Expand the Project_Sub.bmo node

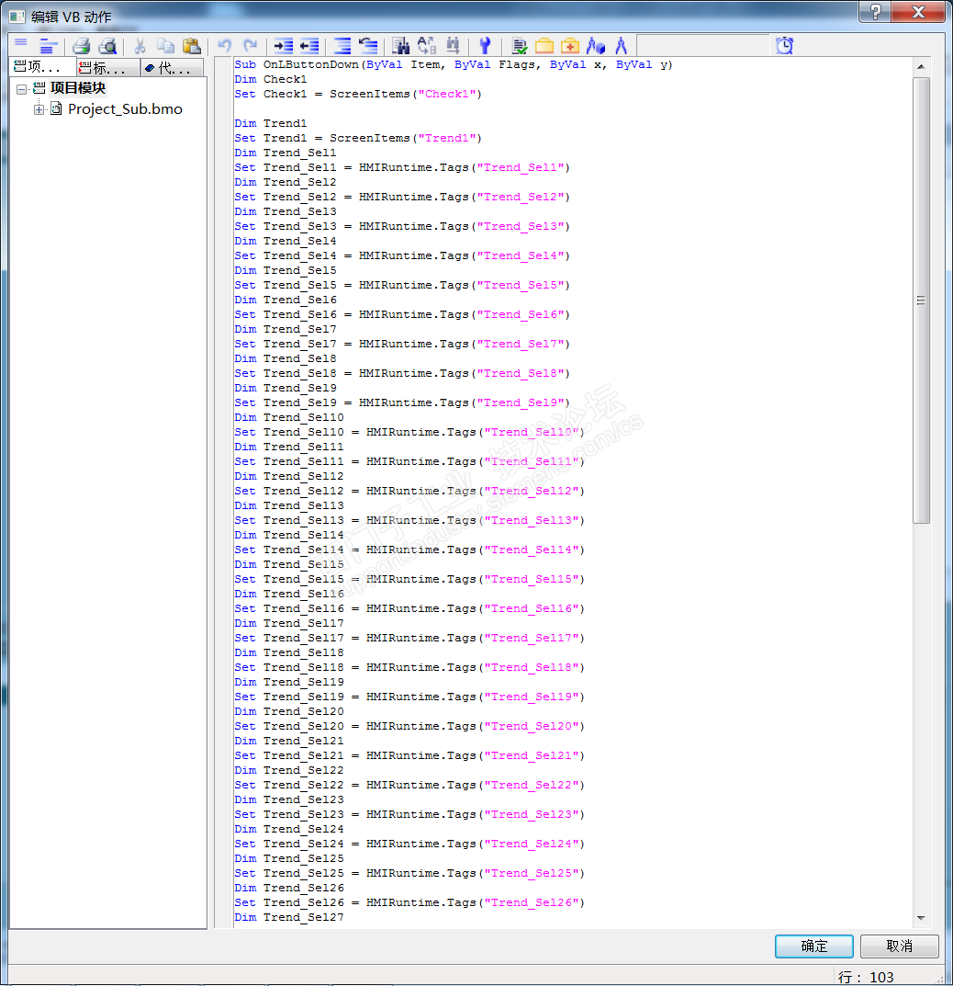point(39,109)
